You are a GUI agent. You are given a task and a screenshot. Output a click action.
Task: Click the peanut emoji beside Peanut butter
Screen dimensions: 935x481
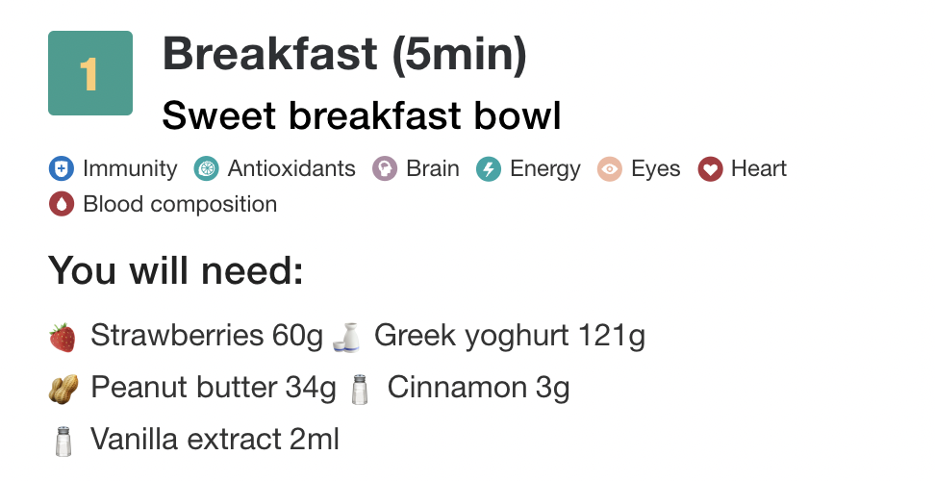click(x=63, y=389)
